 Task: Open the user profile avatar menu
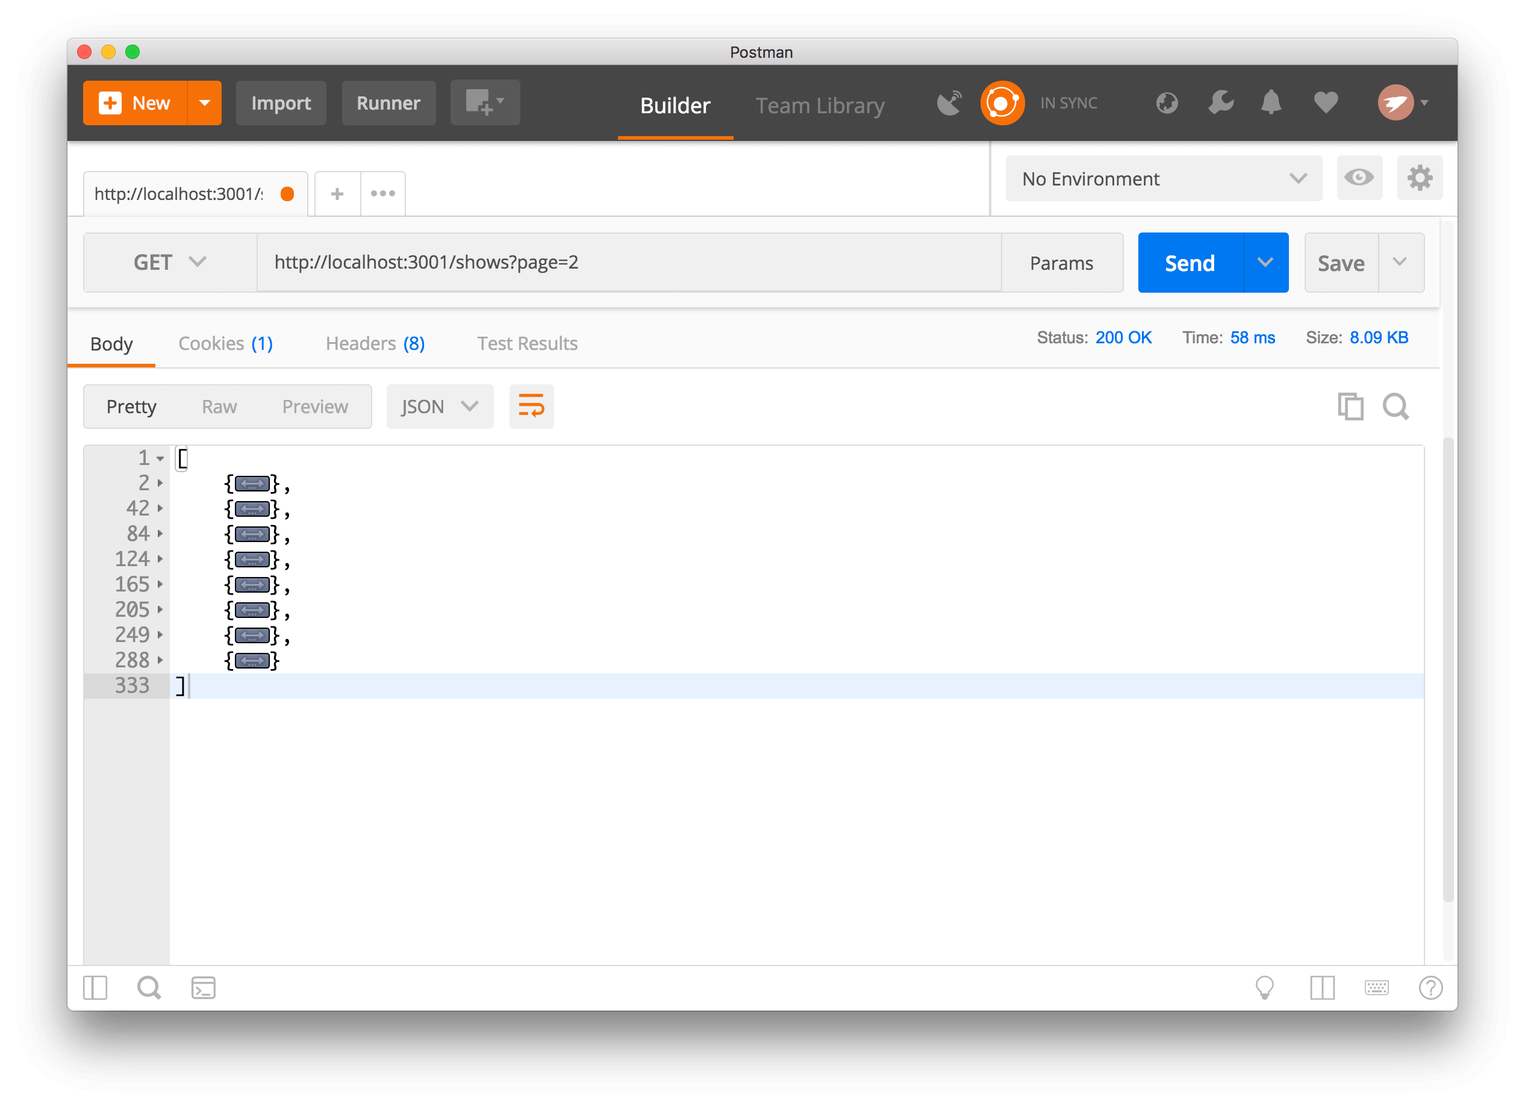click(x=1403, y=103)
